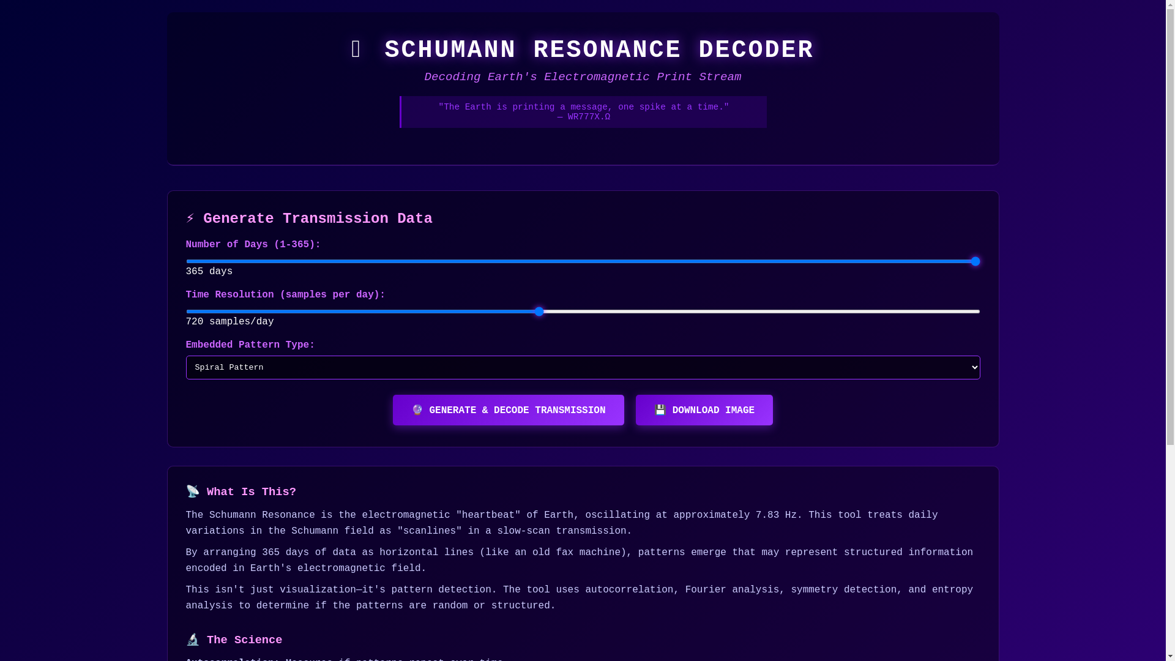The height and width of the screenshot is (661, 1175).
Task: Open the Embedded Pattern Type dropdown
Action: (582, 368)
